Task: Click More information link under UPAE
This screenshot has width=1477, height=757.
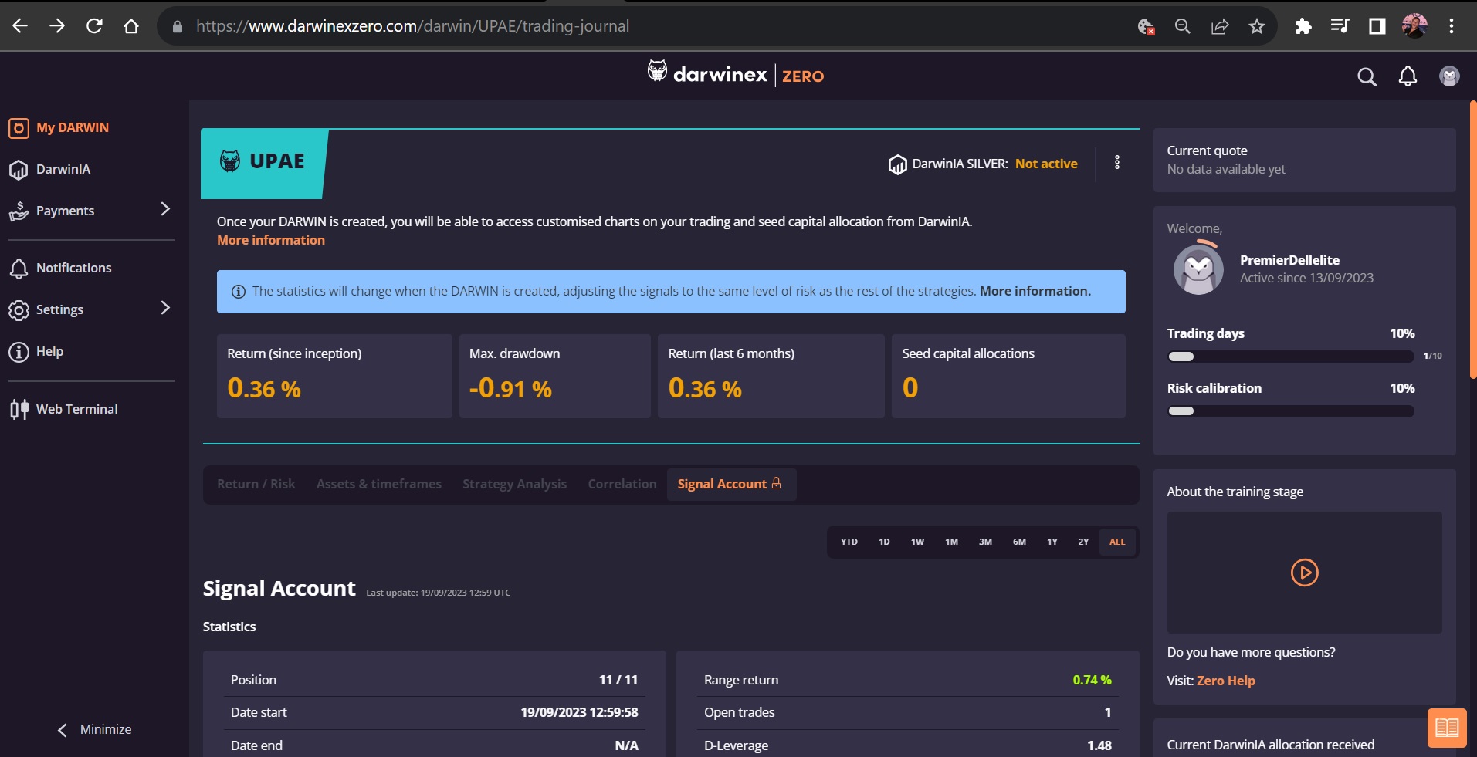Action: tap(271, 240)
